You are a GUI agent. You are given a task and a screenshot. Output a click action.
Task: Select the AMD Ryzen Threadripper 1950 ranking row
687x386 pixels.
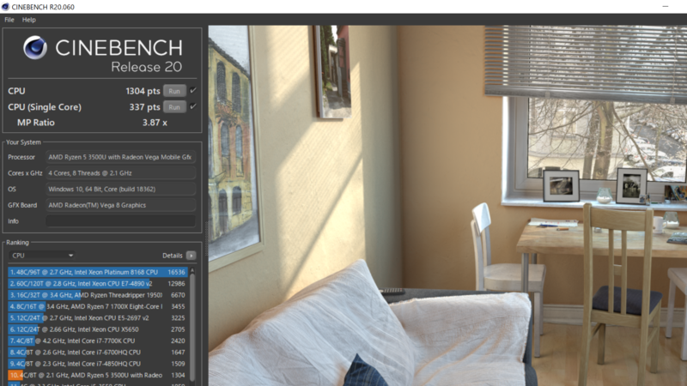point(98,295)
